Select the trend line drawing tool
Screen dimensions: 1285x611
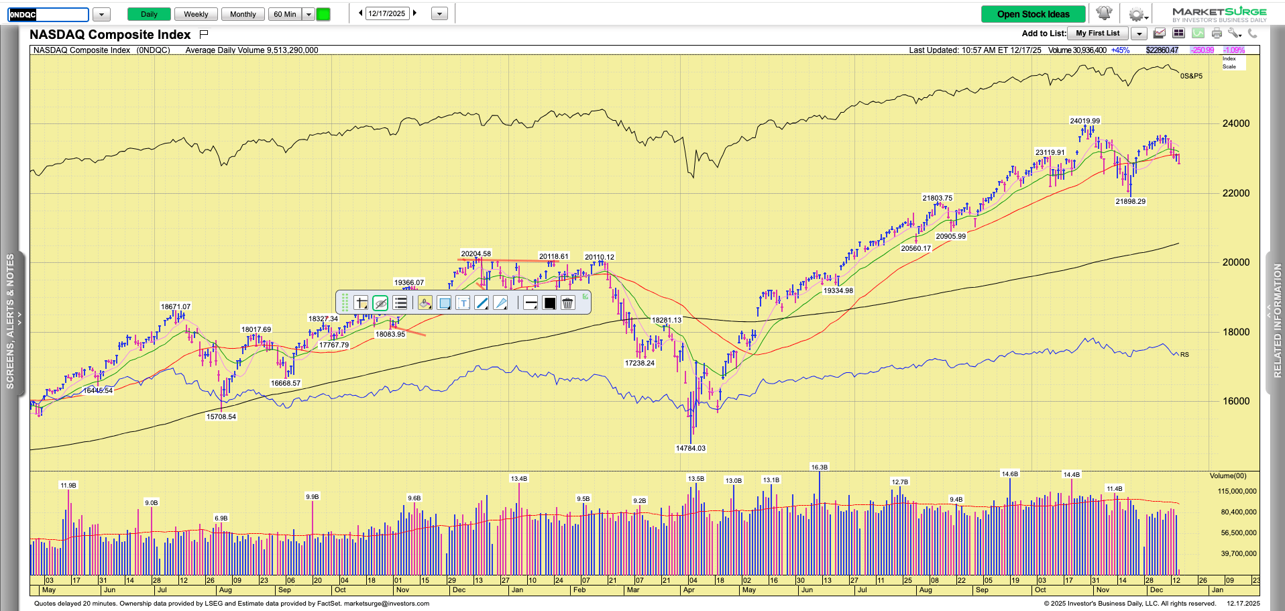click(482, 303)
